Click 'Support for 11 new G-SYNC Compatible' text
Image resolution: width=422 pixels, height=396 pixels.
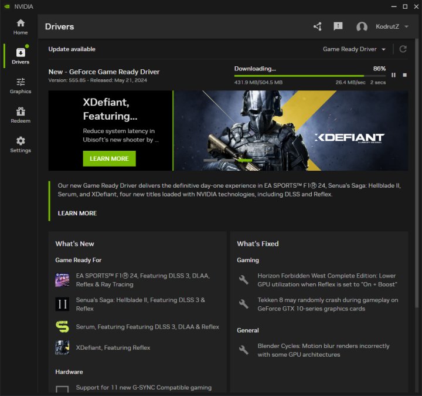(x=144, y=387)
